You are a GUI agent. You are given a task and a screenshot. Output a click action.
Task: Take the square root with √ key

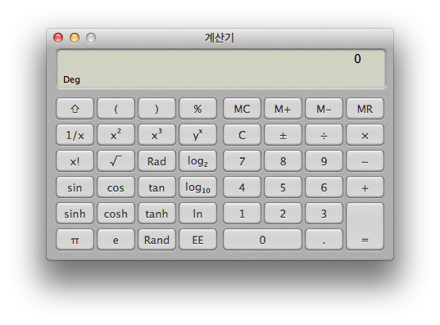(116, 161)
